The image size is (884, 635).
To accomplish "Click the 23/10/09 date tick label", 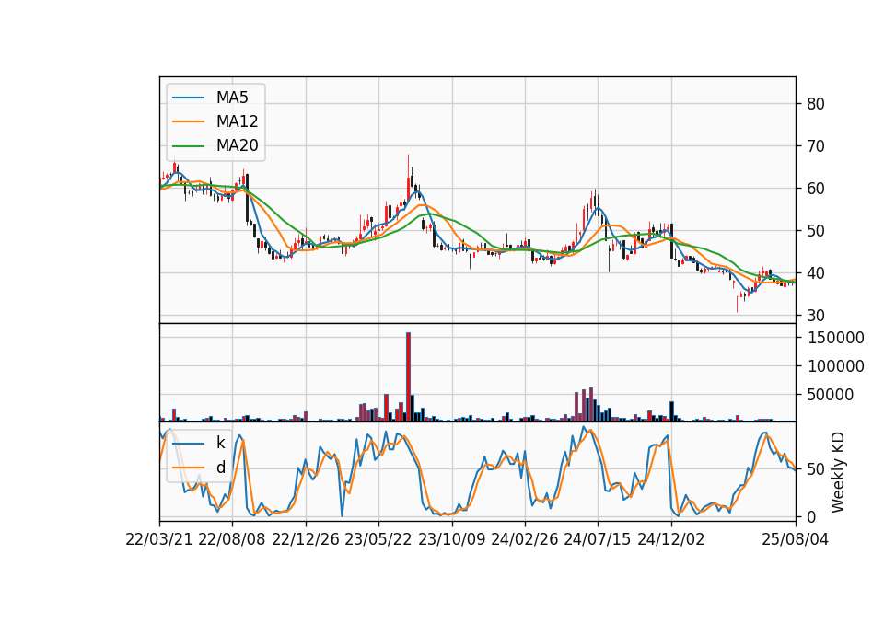I will (x=451, y=540).
